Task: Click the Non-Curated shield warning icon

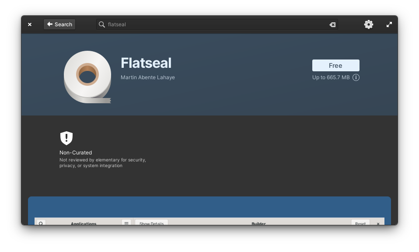Action: (x=66, y=138)
